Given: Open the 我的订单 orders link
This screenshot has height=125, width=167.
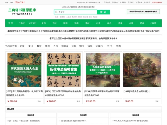Looking at the screenshot, I should 19,2.
